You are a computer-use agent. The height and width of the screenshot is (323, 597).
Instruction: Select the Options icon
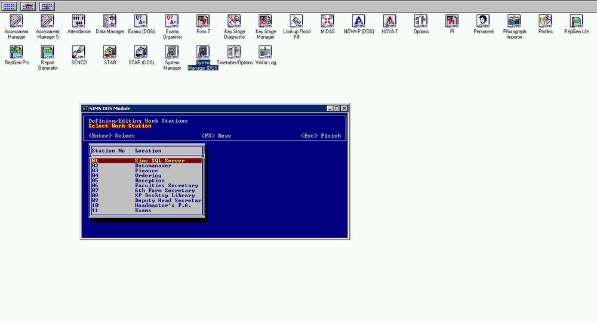coord(421,21)
